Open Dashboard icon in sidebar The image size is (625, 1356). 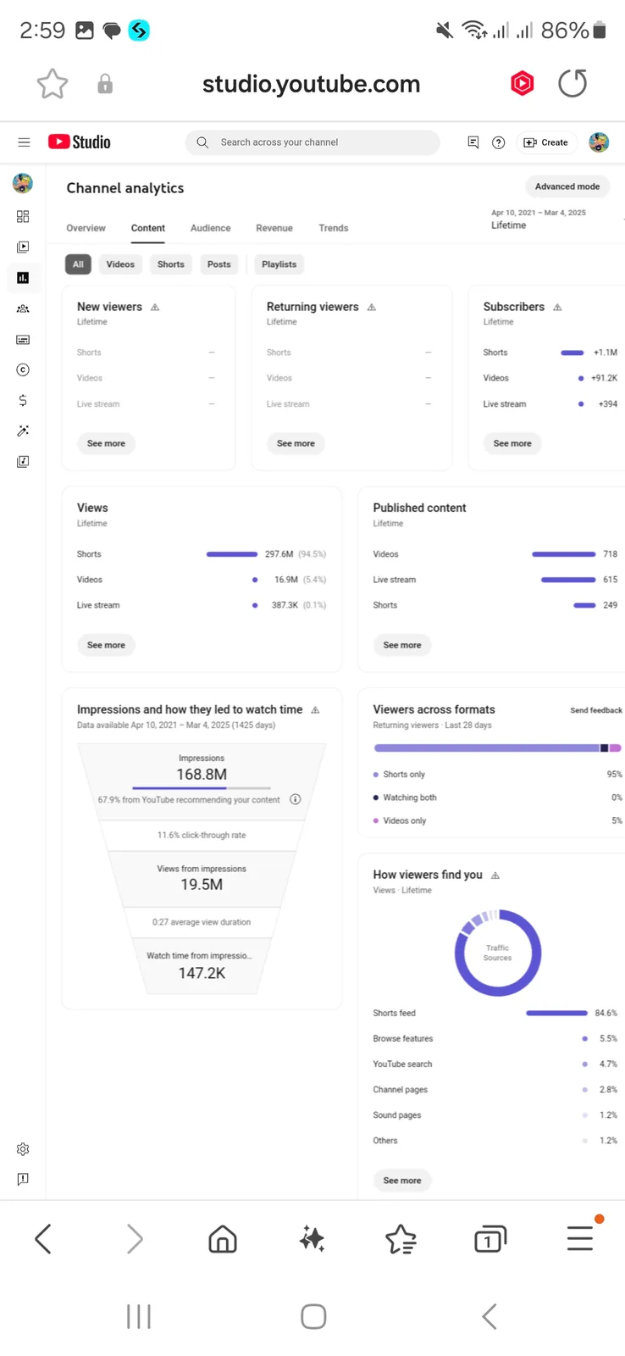(x=23, y=217)
